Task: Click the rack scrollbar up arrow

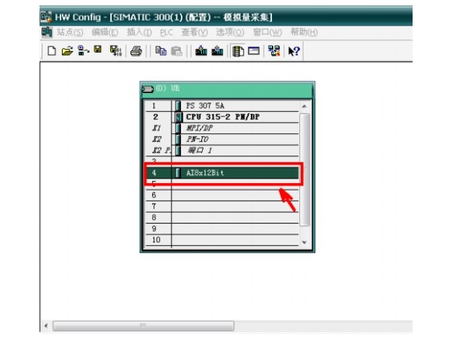Action: click(304, 106)
